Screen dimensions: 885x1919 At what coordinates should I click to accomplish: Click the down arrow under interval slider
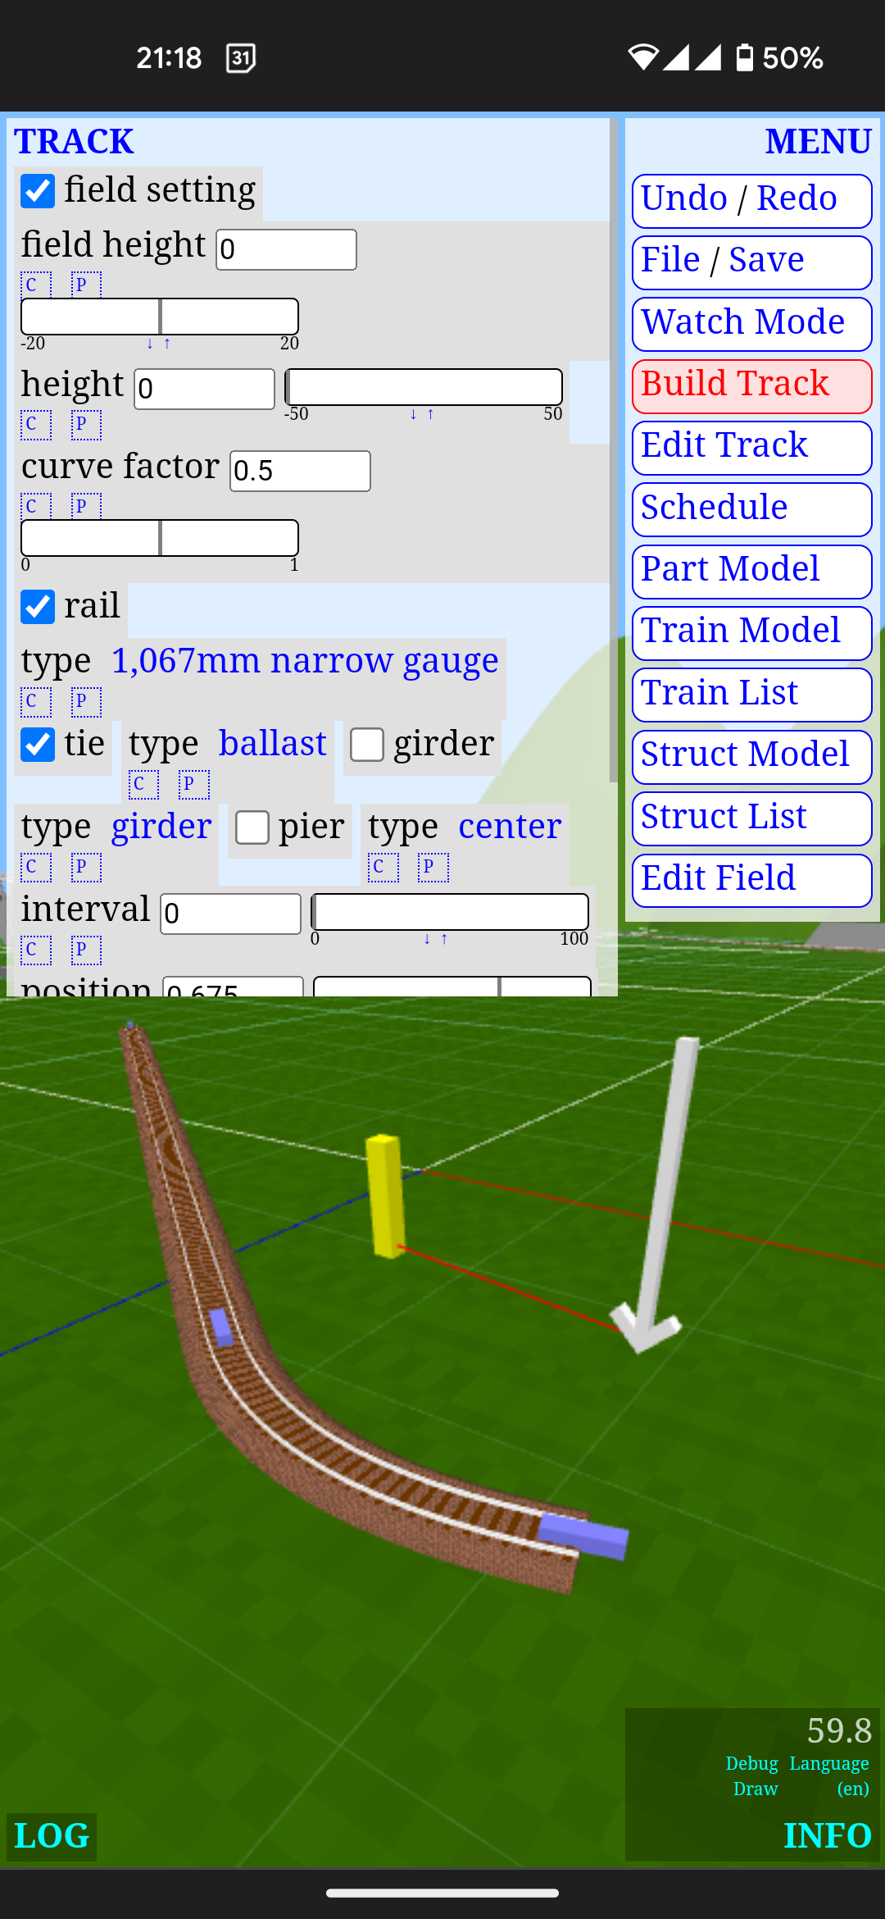[427, 940]
